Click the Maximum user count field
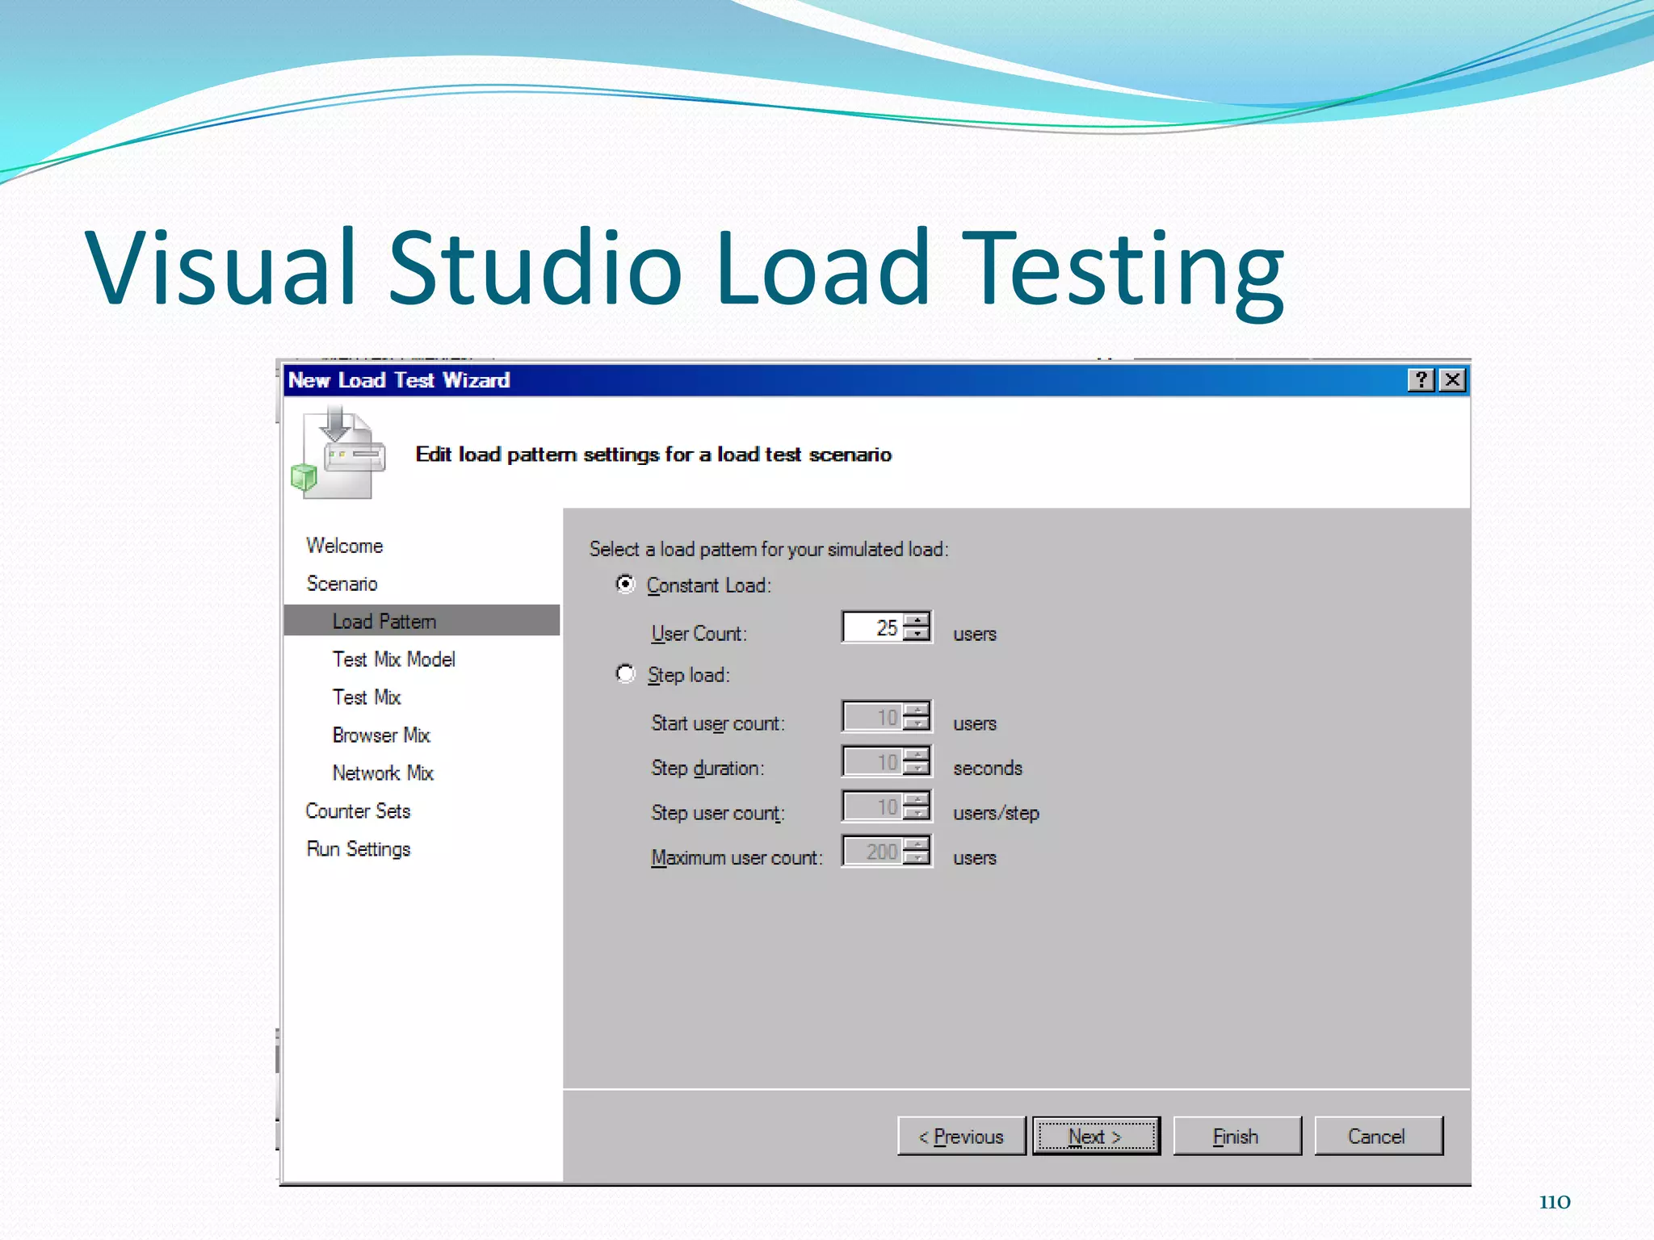 [873, 851]
